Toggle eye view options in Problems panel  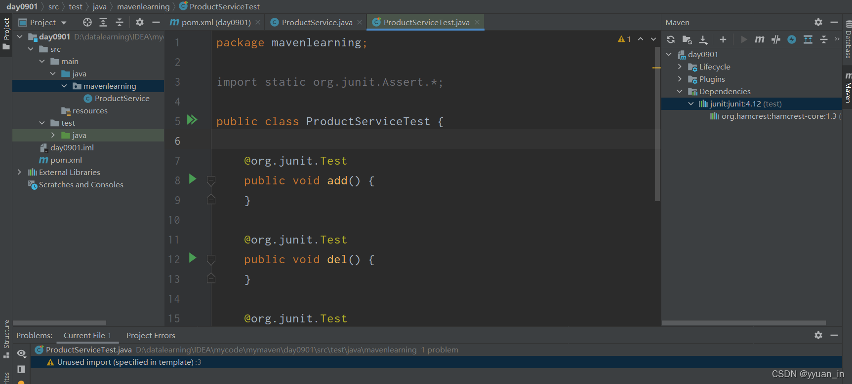[21, 353]
